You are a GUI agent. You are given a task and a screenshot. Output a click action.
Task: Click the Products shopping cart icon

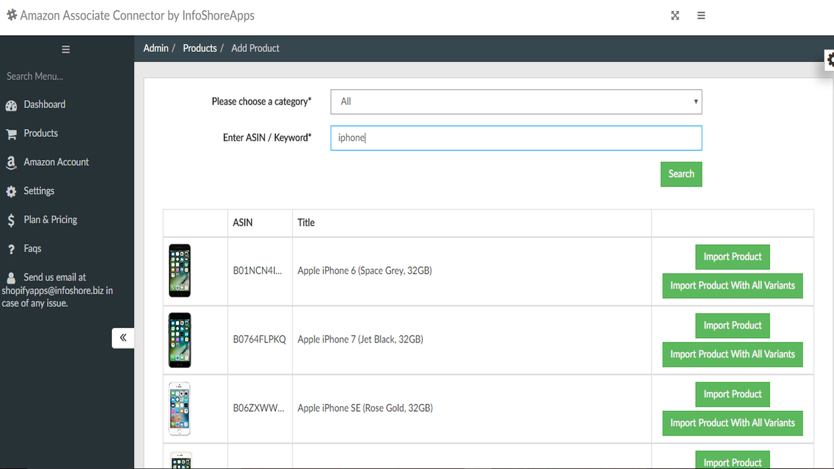11,134
